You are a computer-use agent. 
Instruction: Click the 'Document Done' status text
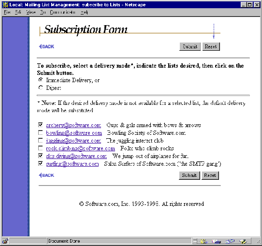[64, 241]
